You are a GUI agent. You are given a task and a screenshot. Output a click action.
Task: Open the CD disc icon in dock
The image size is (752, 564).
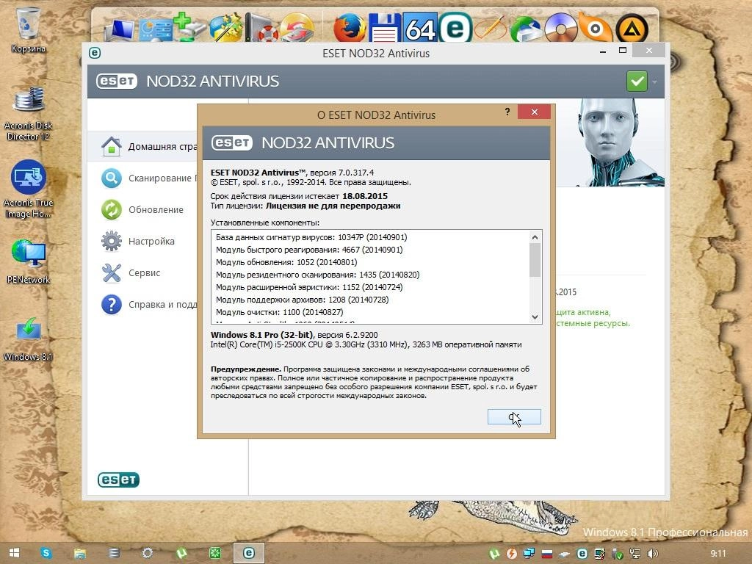tap(561, 28)
